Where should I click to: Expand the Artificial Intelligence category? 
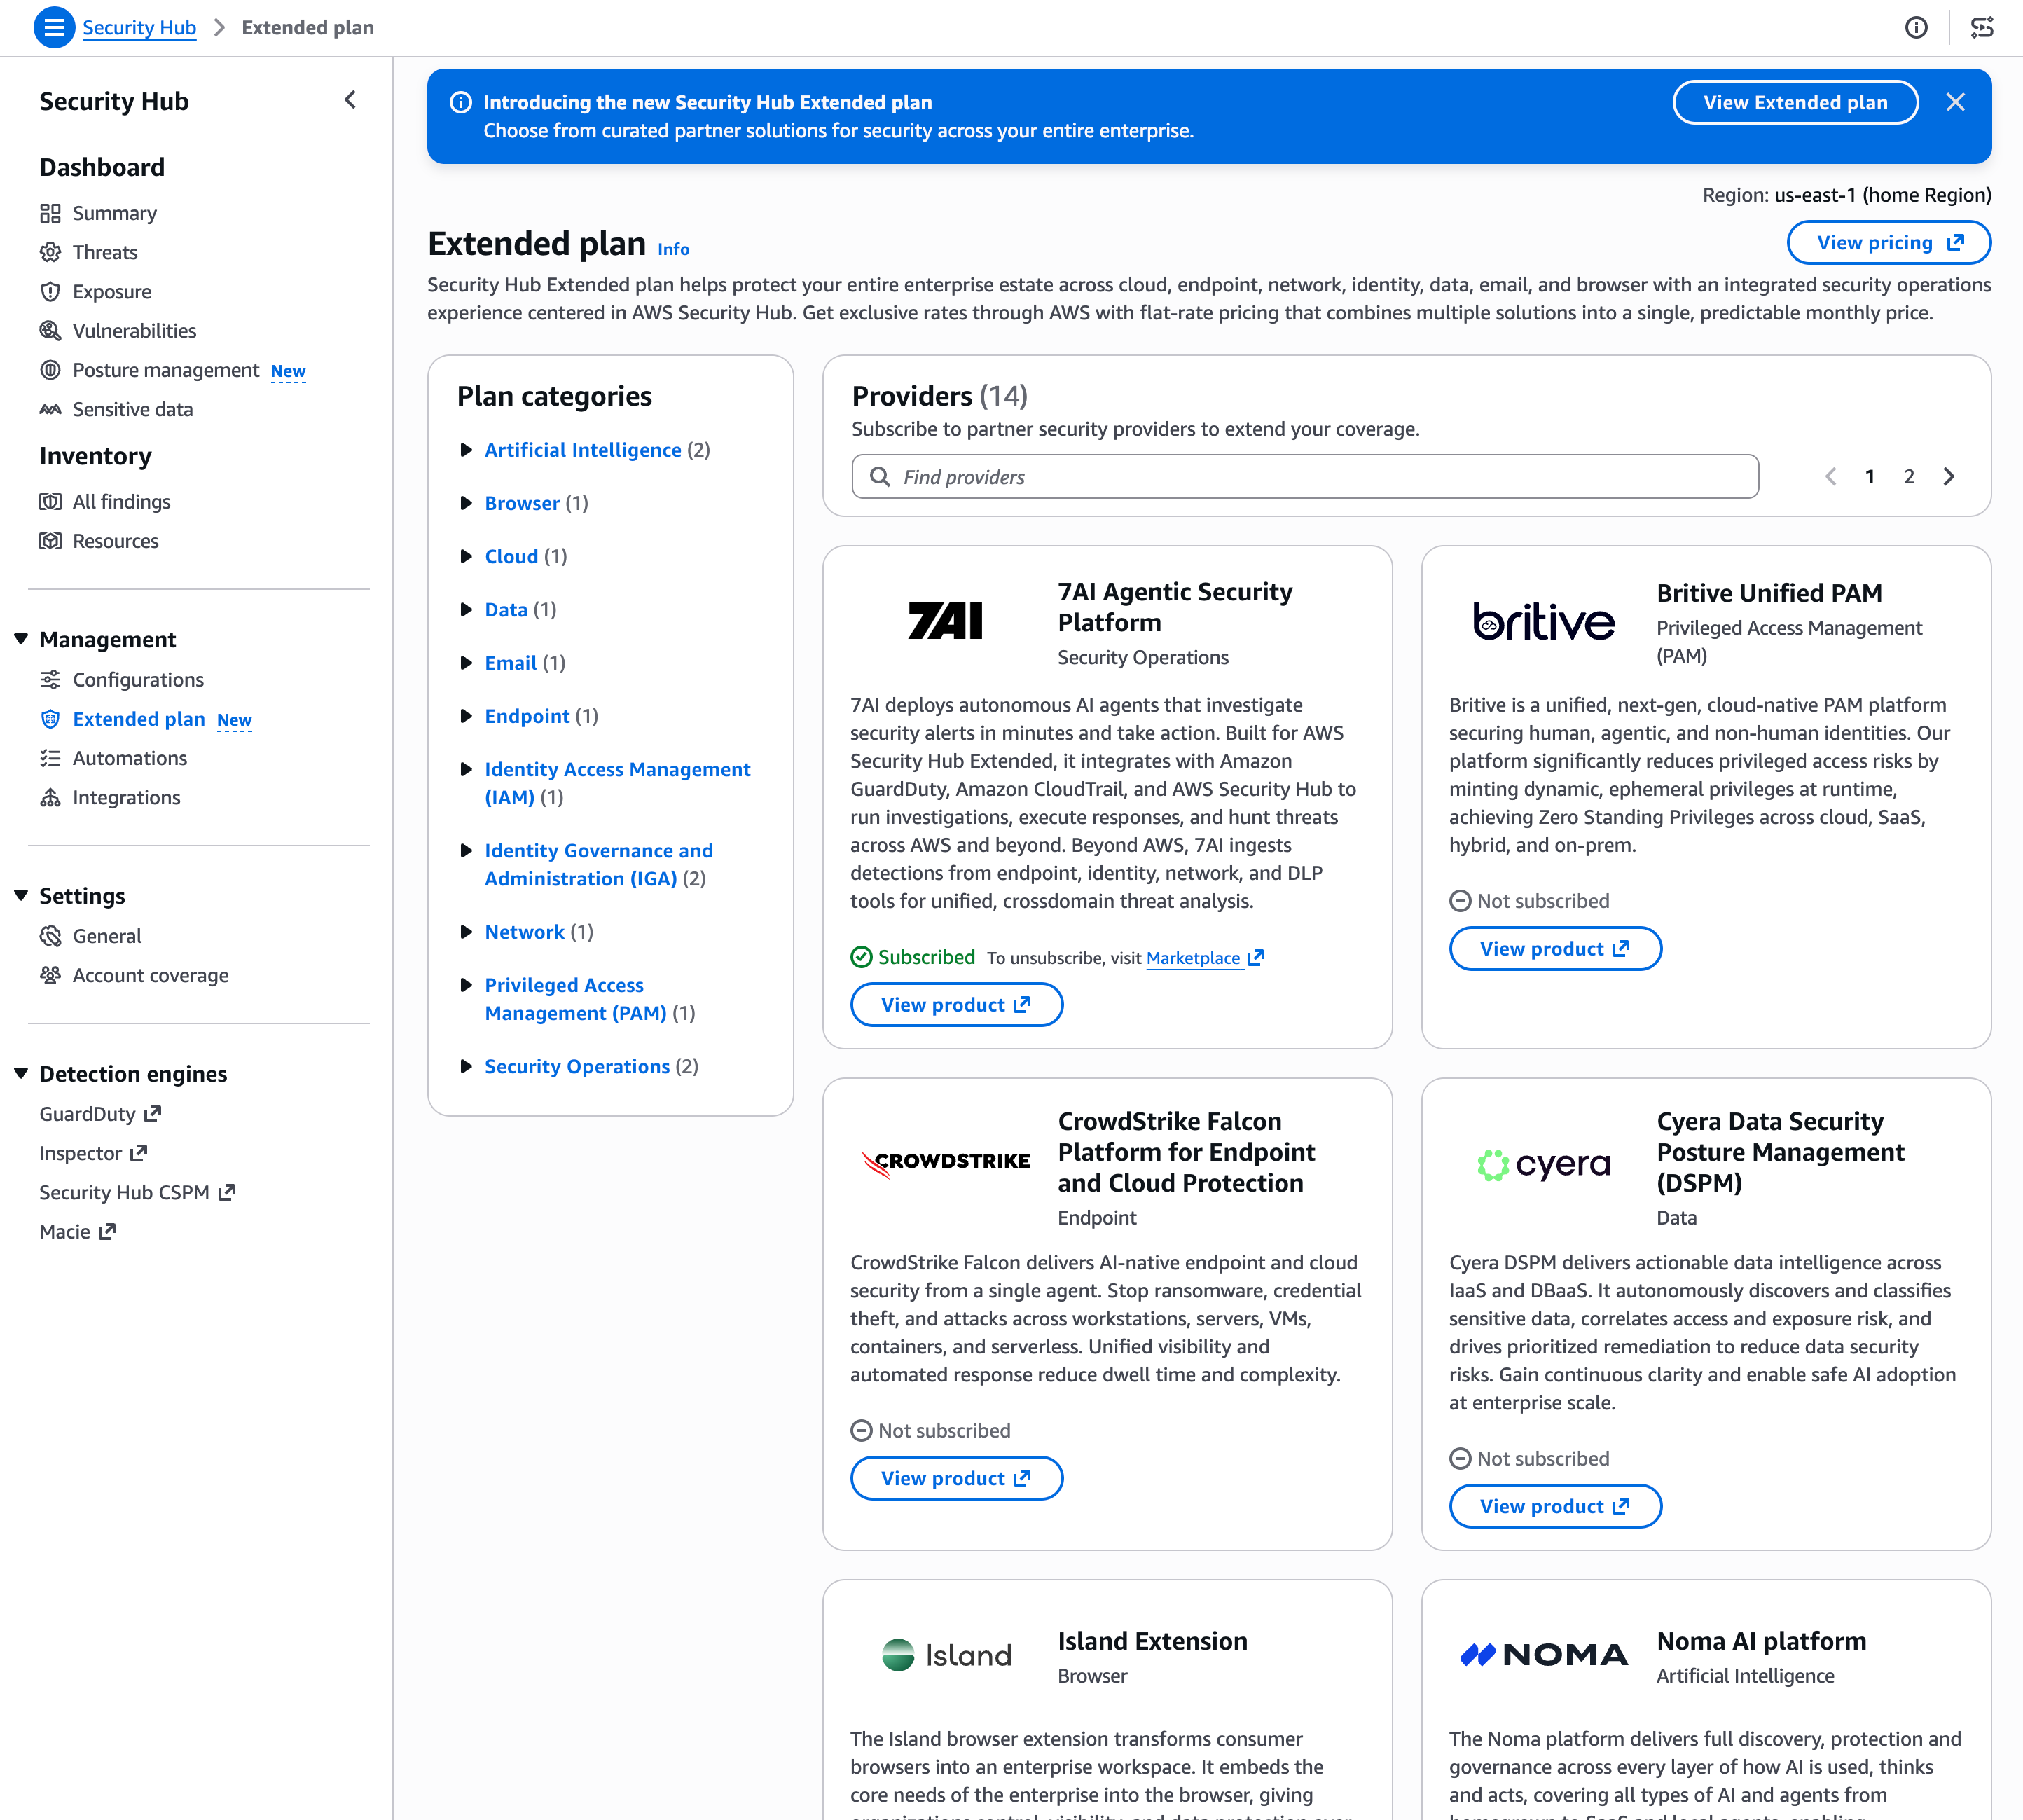pos(466,450)
